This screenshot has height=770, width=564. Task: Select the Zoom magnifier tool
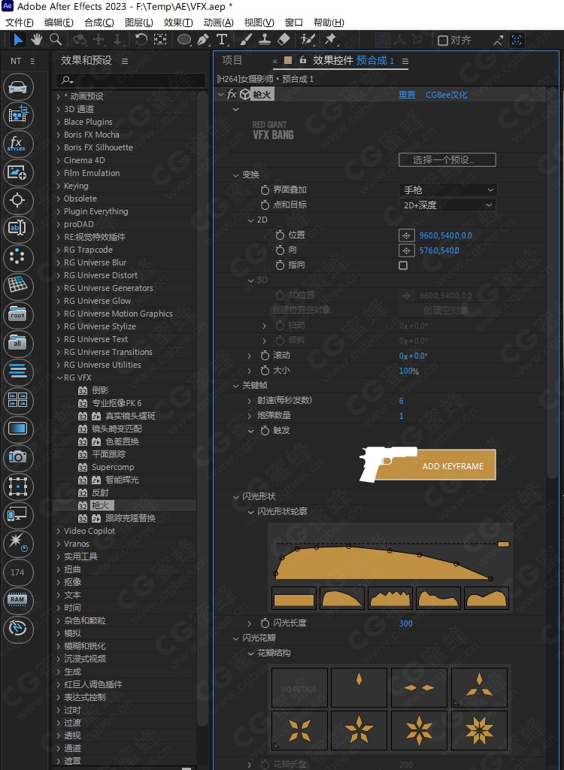click(x=56, y=40)
